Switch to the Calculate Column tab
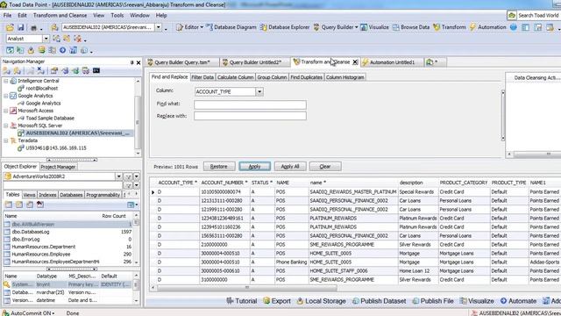561x316 pixels. point(235,77)
